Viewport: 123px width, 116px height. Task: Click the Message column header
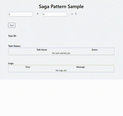pos(80,67)
